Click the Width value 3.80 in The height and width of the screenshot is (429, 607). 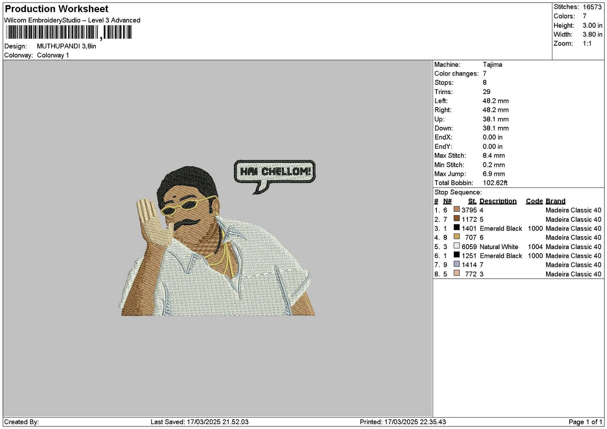592,34
